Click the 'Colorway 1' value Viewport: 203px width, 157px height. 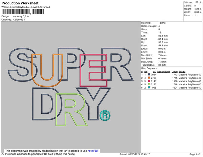coord(19,20)
